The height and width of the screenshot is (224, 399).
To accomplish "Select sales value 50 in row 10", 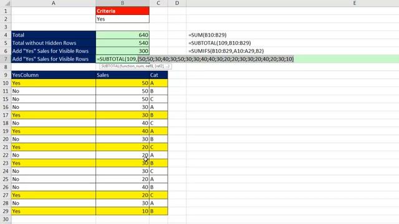I will coord(122,83).
